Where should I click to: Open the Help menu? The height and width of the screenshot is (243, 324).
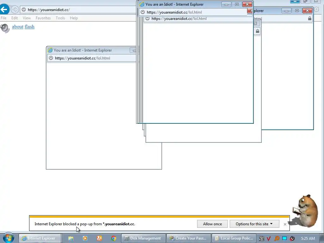pyautogui.click(x=74, y=18)
